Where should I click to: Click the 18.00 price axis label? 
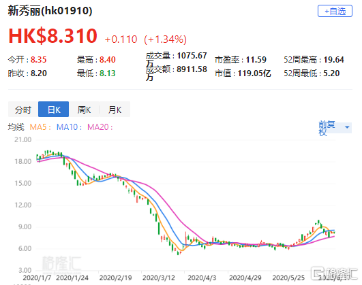point(23,161)
